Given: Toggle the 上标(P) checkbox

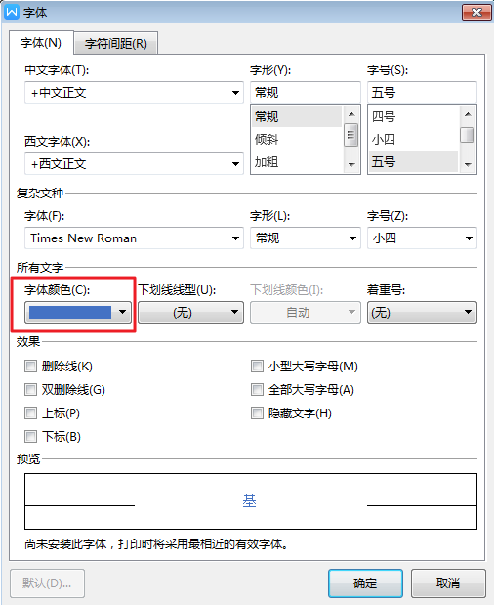Looking at the screenshot, I should click(30, 412).
